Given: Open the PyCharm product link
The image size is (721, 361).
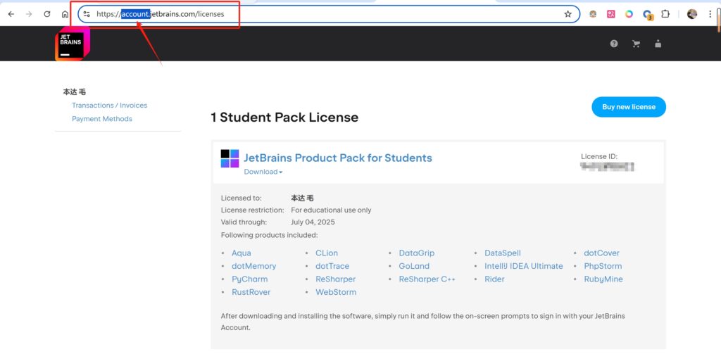Looking at the screenshot, I should (x=249, y=279).
